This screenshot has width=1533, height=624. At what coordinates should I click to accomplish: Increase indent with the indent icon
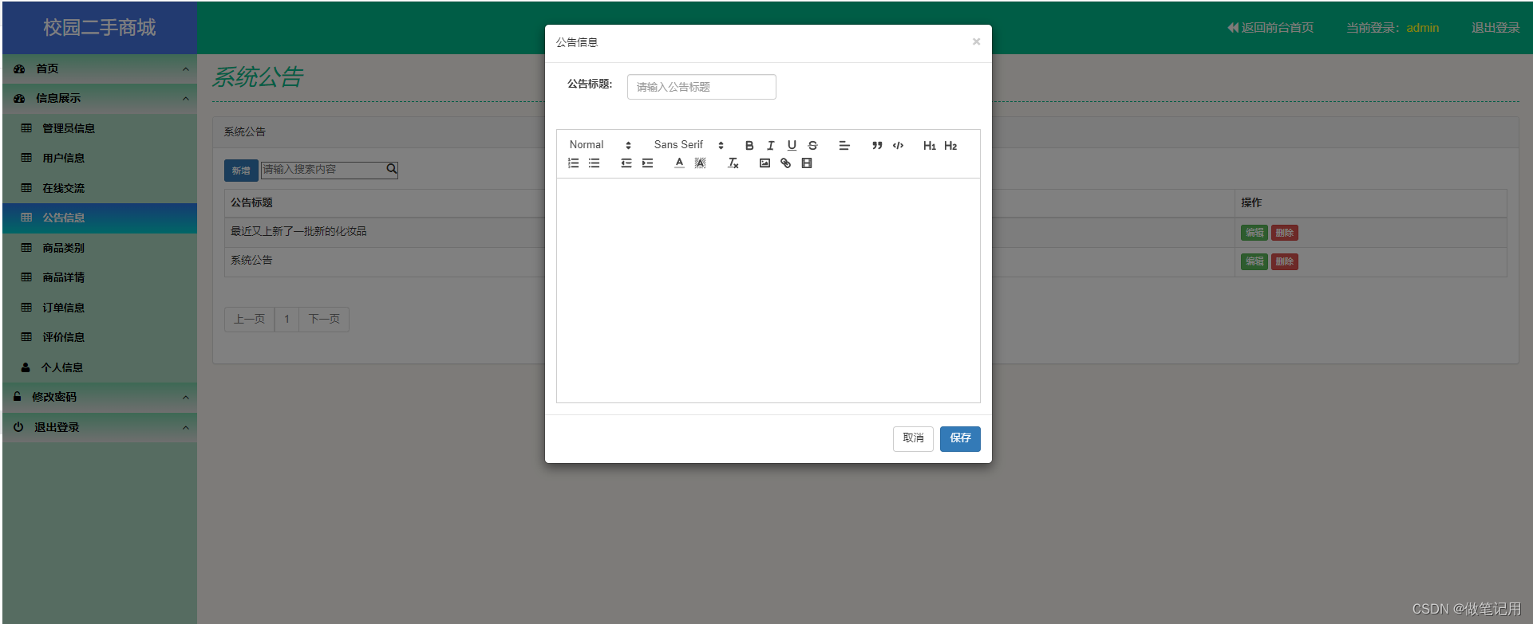pyautogui.click(x=647, y=163)
